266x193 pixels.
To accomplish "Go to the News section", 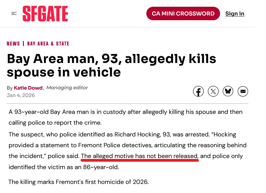I will [x=13, y=43].
